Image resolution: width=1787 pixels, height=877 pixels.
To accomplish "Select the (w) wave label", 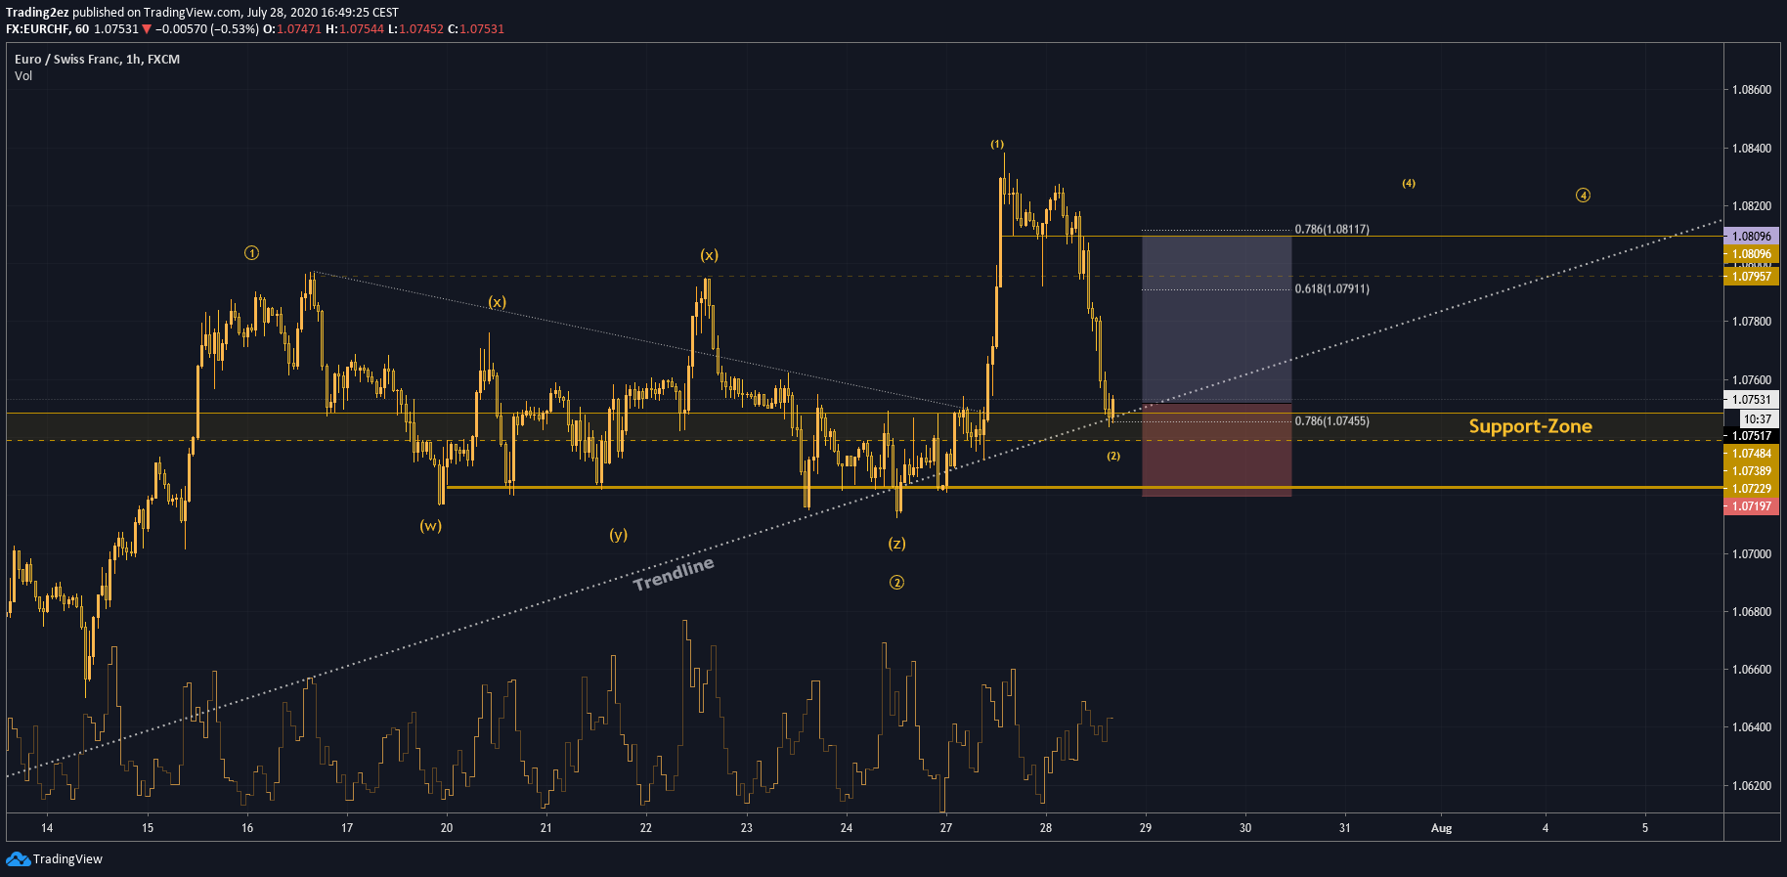I will [x=431, y=526].
